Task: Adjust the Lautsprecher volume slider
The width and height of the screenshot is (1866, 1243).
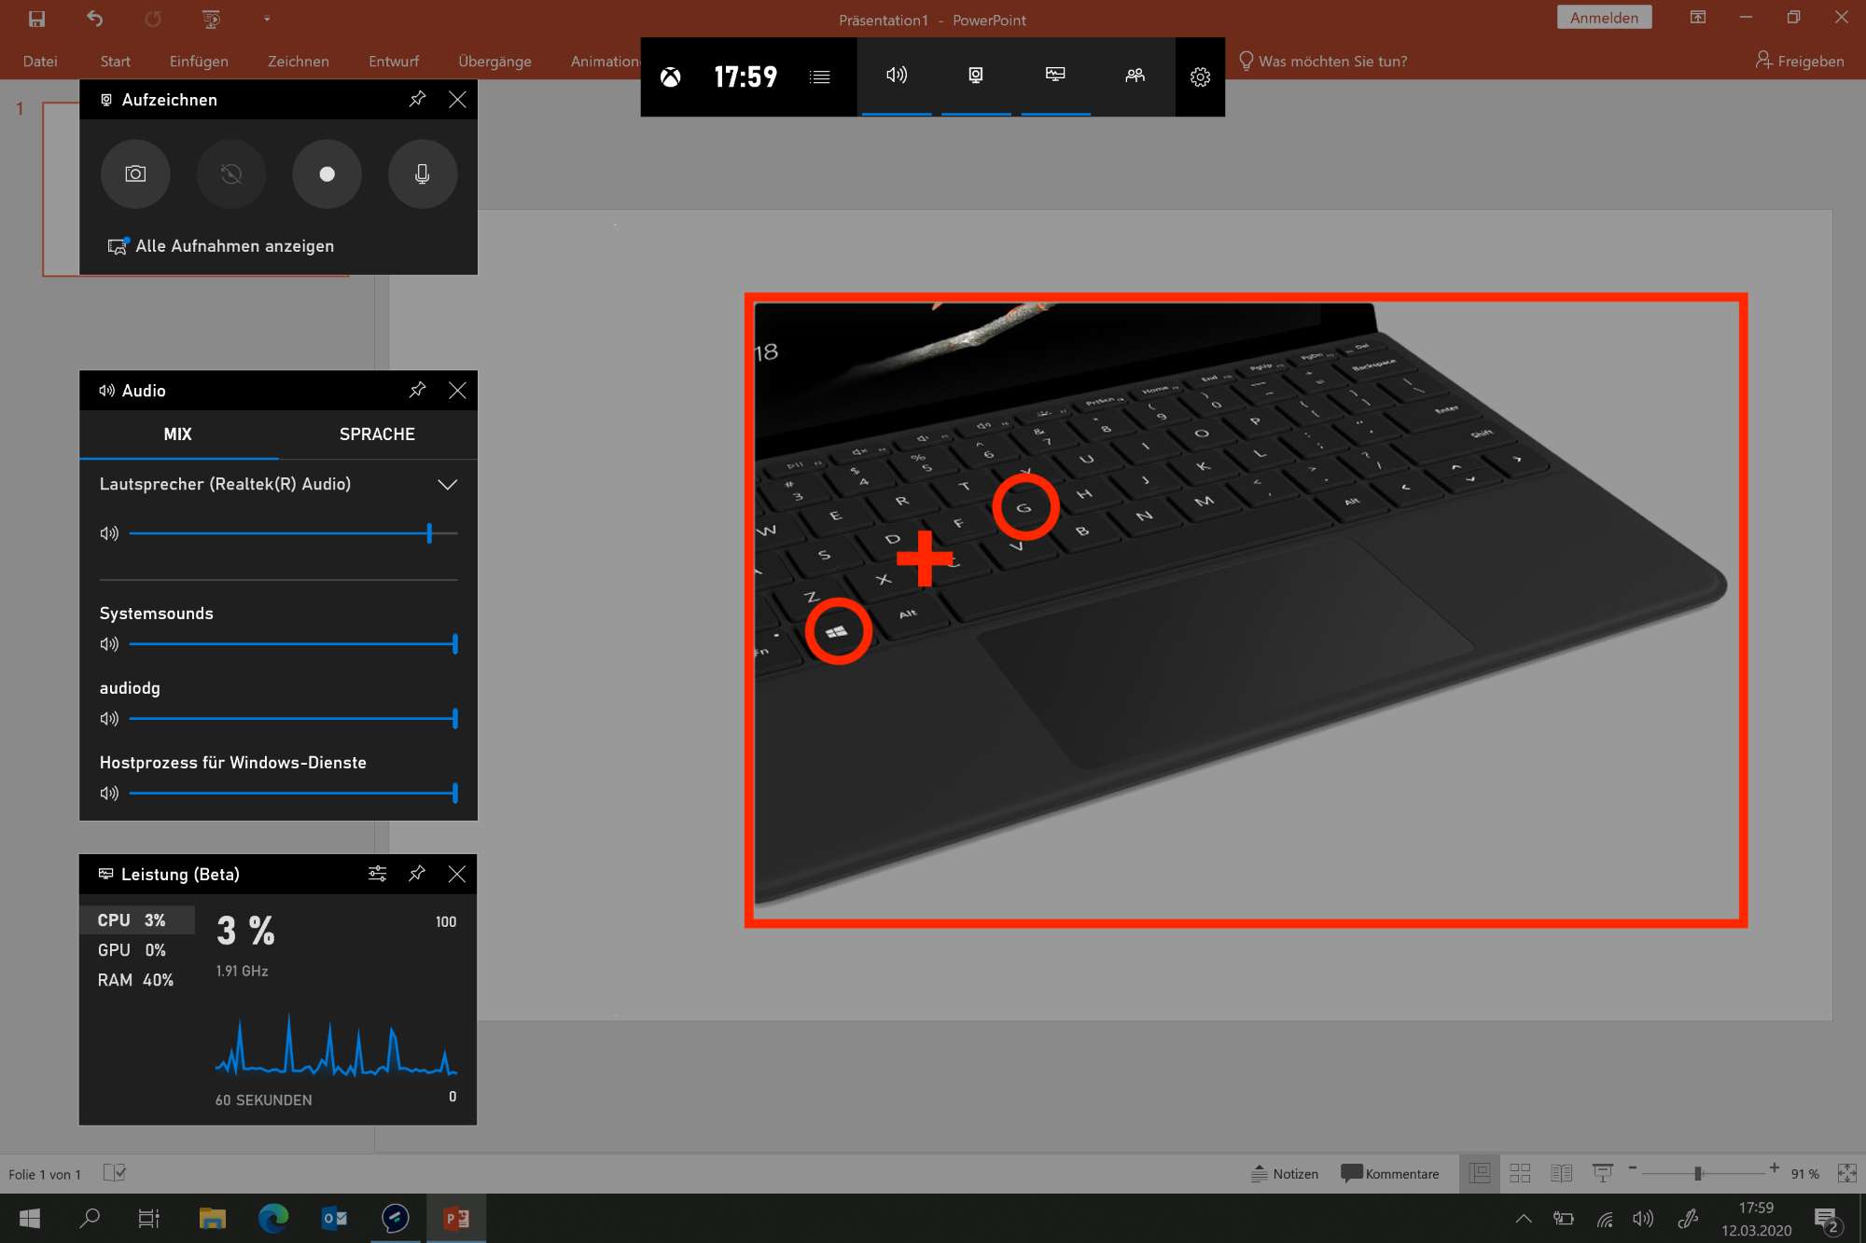Action: pos(429,533)
